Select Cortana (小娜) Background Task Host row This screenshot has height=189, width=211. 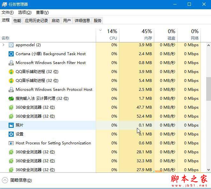[x=100, y=54]
